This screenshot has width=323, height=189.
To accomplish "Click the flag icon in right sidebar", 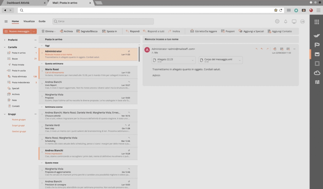I will [317, 45].
